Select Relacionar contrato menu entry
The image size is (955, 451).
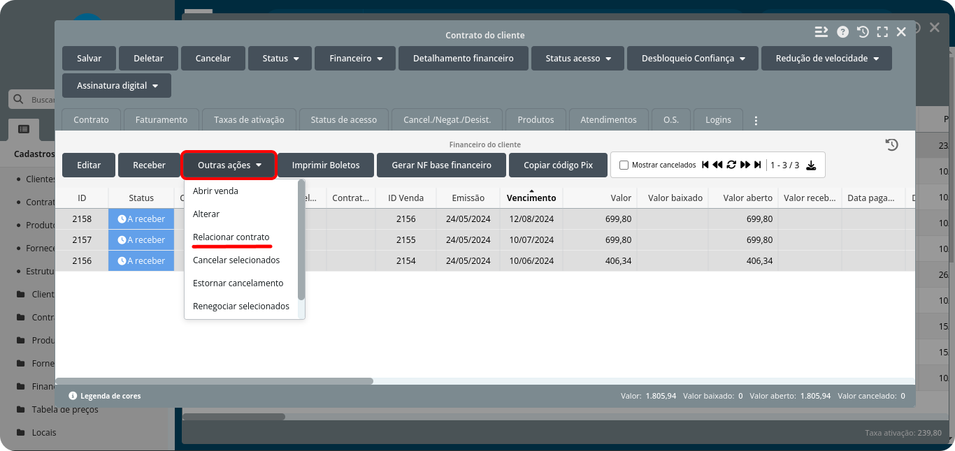231,237
